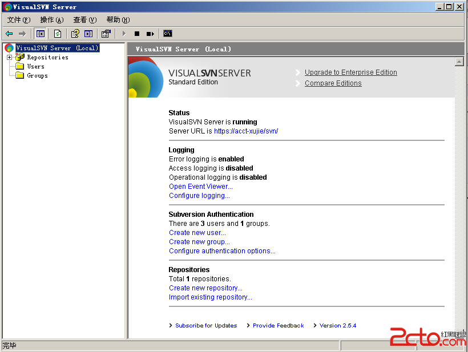Open the 操作(A) menu

coord(52,20)
